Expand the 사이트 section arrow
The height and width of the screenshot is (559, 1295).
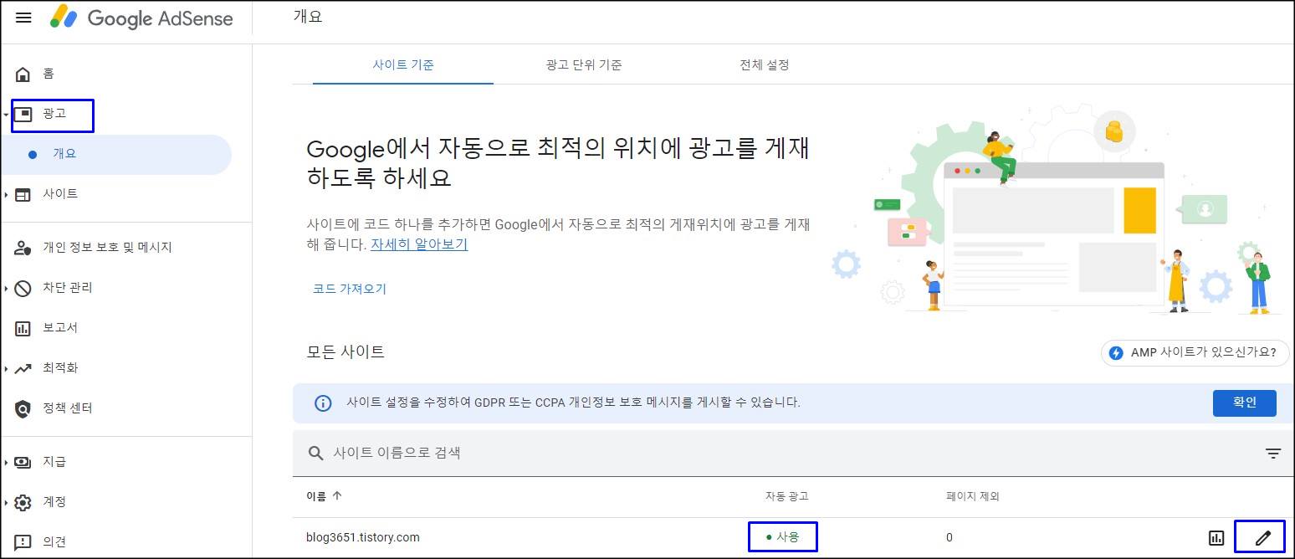click(x=7, y=194)
